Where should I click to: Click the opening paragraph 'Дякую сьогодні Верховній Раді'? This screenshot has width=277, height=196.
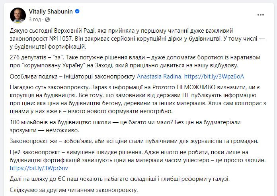pyautogui.click(x=137, y=39)
